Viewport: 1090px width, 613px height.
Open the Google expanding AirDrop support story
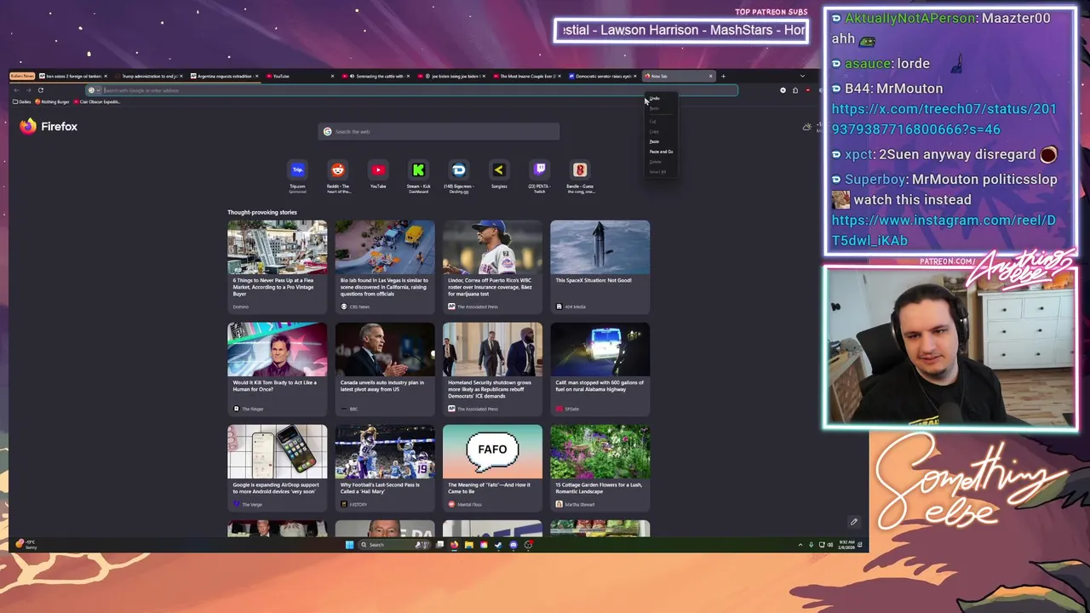(x=277, y=470)
